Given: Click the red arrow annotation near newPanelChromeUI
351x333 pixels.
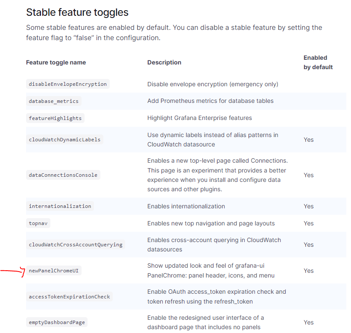Looking at the screenshot, I should tap(12, 272).
